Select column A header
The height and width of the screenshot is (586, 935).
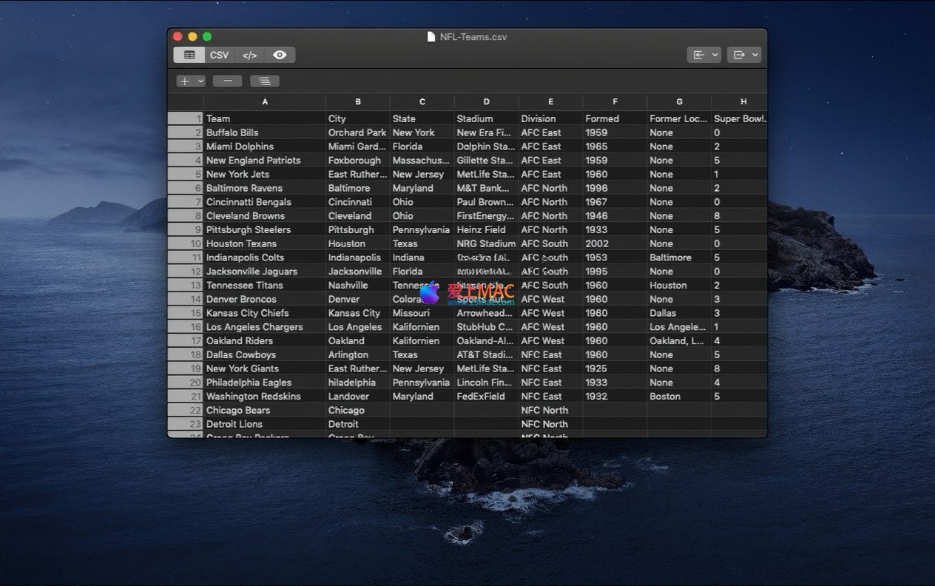265,102
